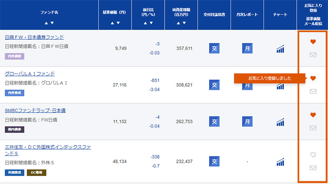
Task: Open monthly report icon for 日興FW・日本債券ファンド
Action: point(247,49)
